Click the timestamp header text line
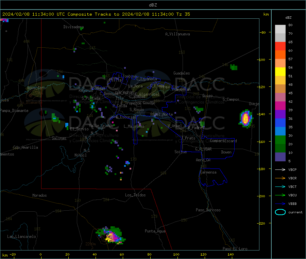This screenshot has width=306, height=259. point(96,14)
